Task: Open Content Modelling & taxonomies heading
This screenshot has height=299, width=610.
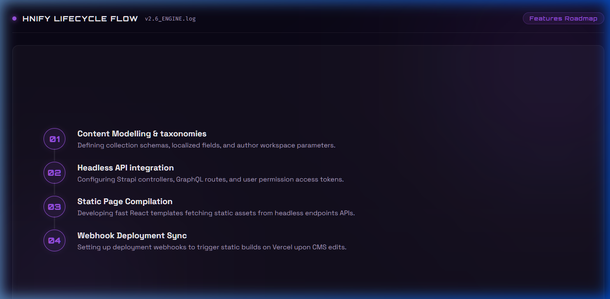Action: point(142,134)
